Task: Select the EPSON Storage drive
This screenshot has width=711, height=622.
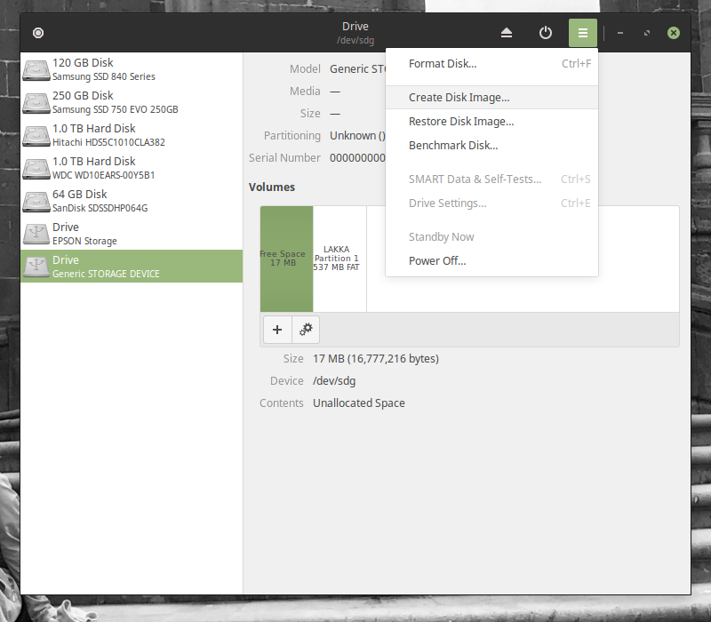Action: (132, 234)
